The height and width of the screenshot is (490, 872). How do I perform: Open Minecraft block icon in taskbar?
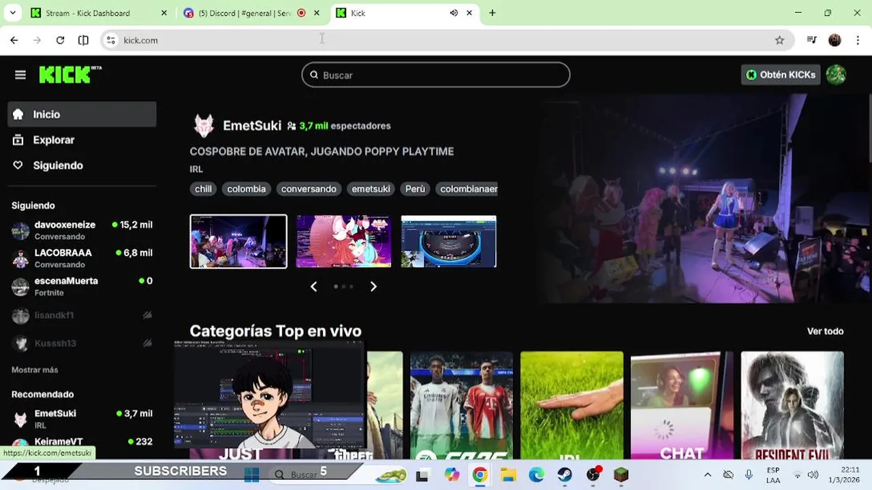pyautogui.click(x=621, y=475)
